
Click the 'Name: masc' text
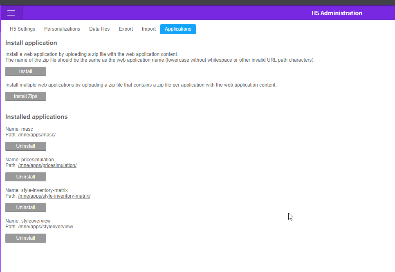[19, 129]
